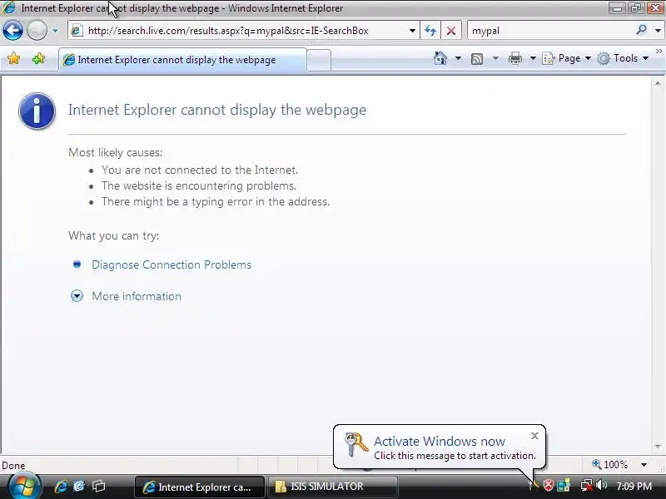Viewport: 666px width, 499px height.
Task: Expand More information section
Action: pyautogui.click(x=137, y=296)
